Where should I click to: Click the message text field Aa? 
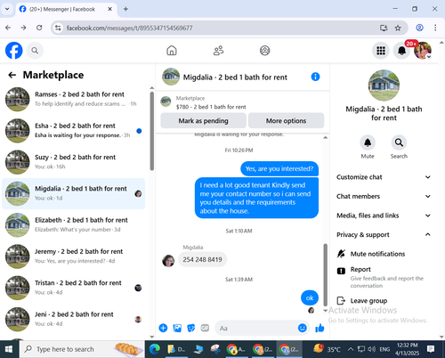tap(255, 328)
